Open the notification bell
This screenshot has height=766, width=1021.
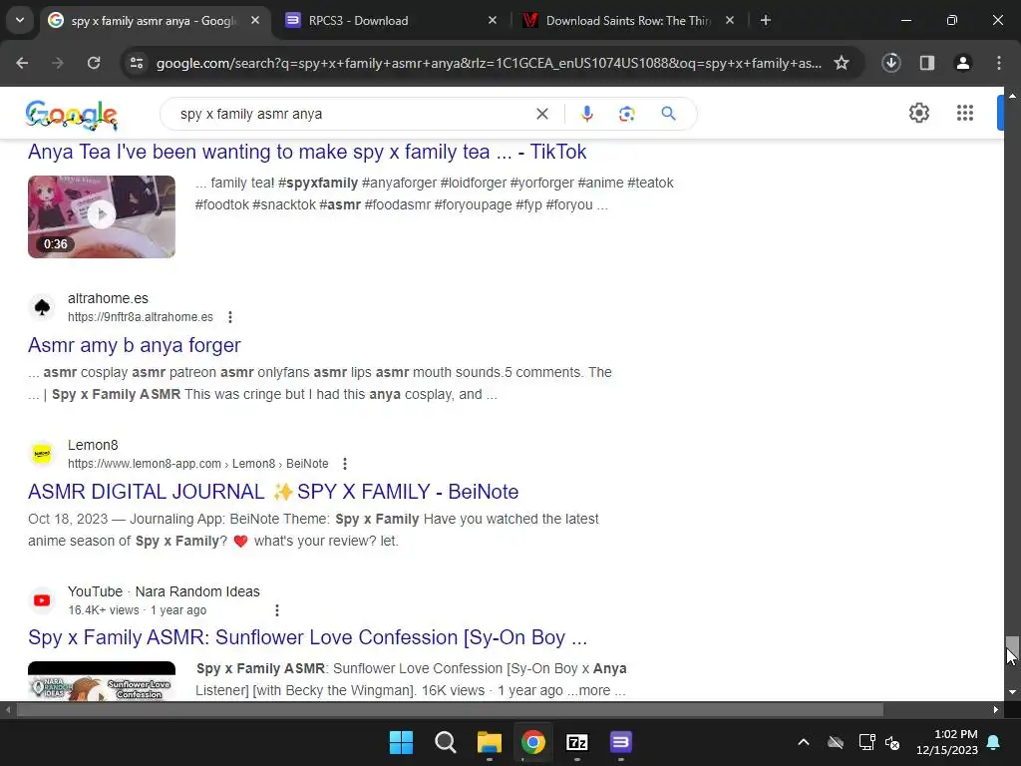[994, 742]
